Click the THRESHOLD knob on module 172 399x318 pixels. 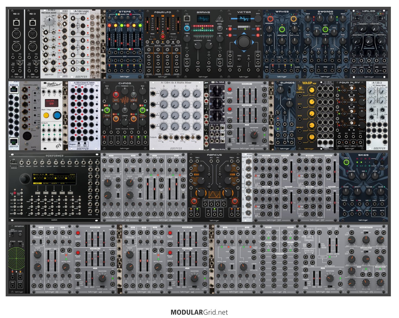tap(351, 283)
